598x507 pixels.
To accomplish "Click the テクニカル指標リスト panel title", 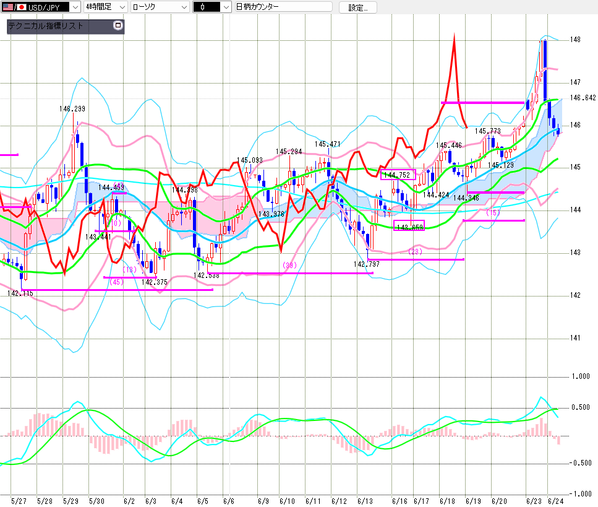I will 46,25.
